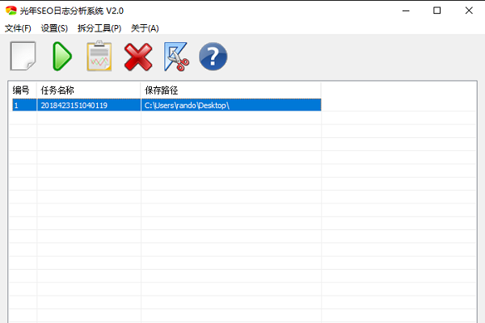Click the new task blank page icon
The image size is (485, 323).
tap(23, 56)
